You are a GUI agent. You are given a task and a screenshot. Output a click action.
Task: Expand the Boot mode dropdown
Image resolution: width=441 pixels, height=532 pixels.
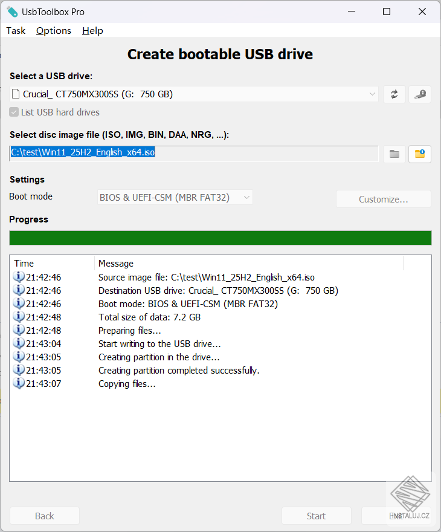[x=175, y=198]
